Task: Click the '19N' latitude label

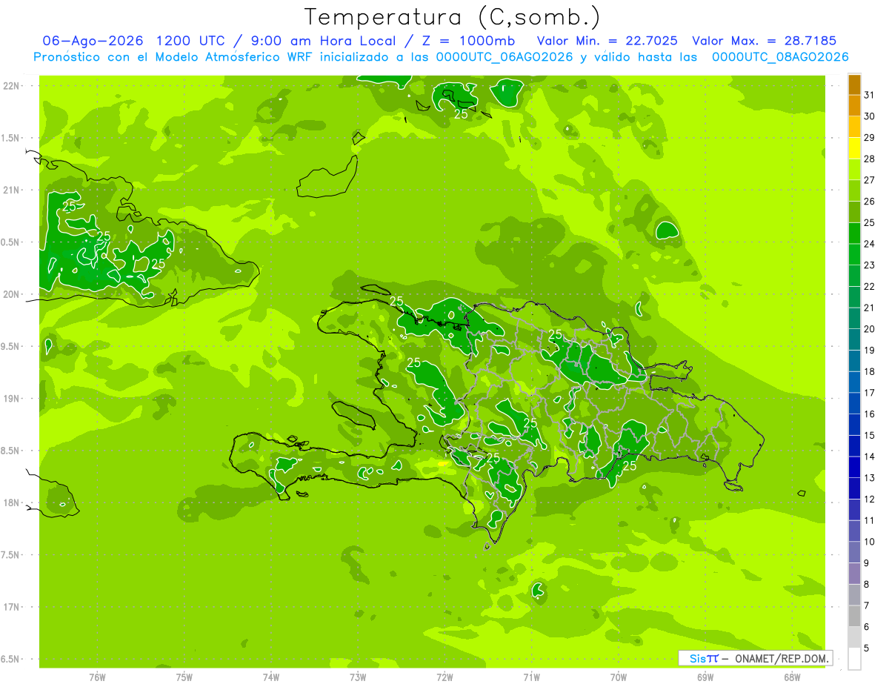Action: (11, 399)
